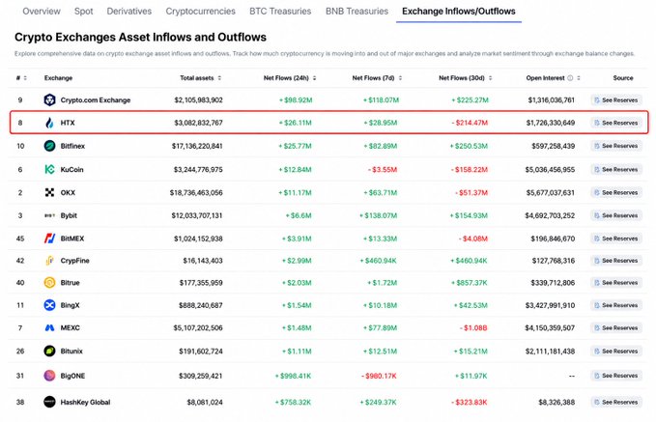Click BigONE 7d net flow -$980.17K
This screenshot has height=422, width=656.
click(x=379, y=376)
